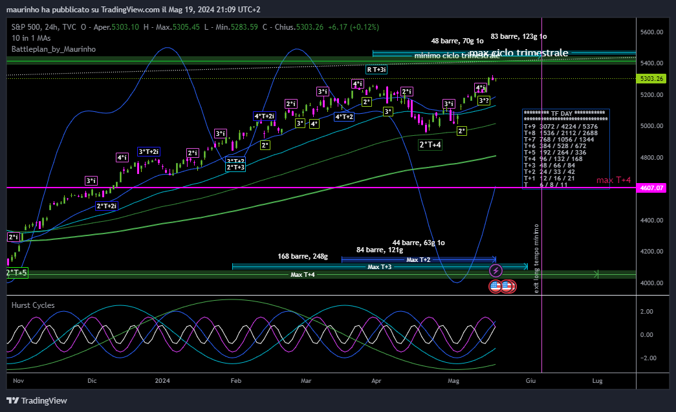Click the '168 barre, 248g' measurement text
Viewport: 676px width, 412px height.
point(303,256)
